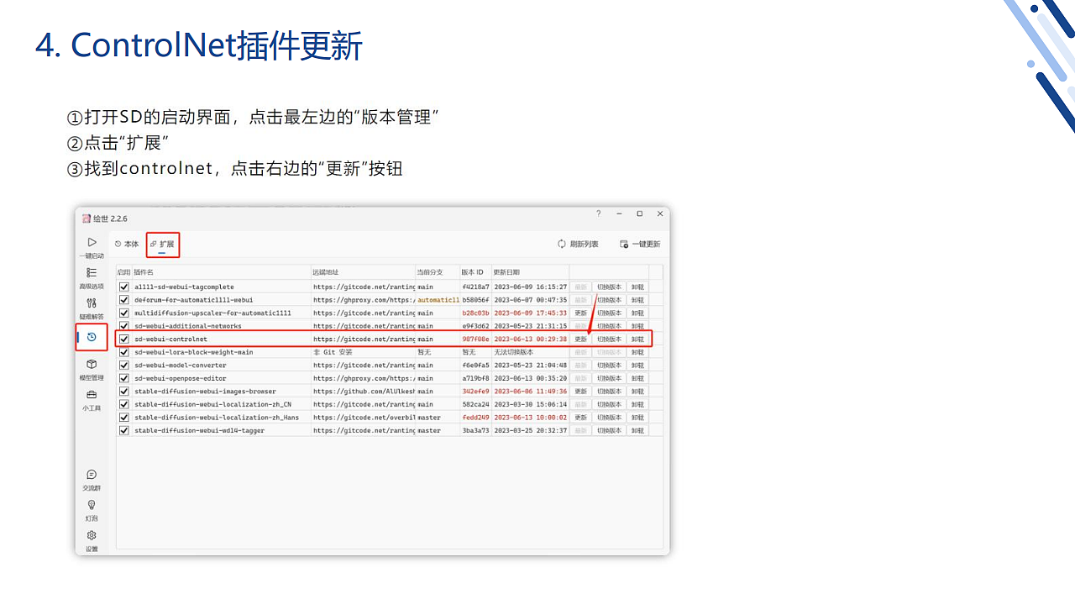This screenshot has width=1075, height=605.
Task: Open the 小工具 tools icon
Action: pos(92,396)
